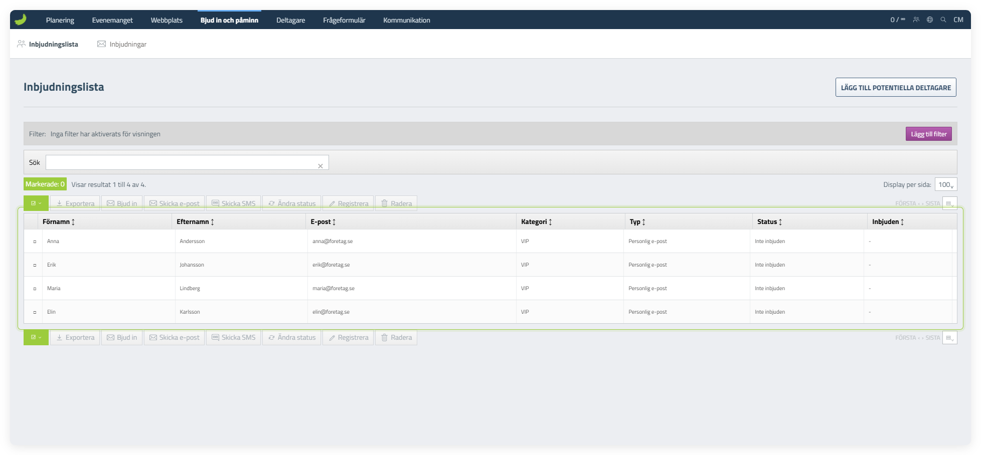Click Exportera below the table
The image size is (981, 455).
[x=75, y=337]
